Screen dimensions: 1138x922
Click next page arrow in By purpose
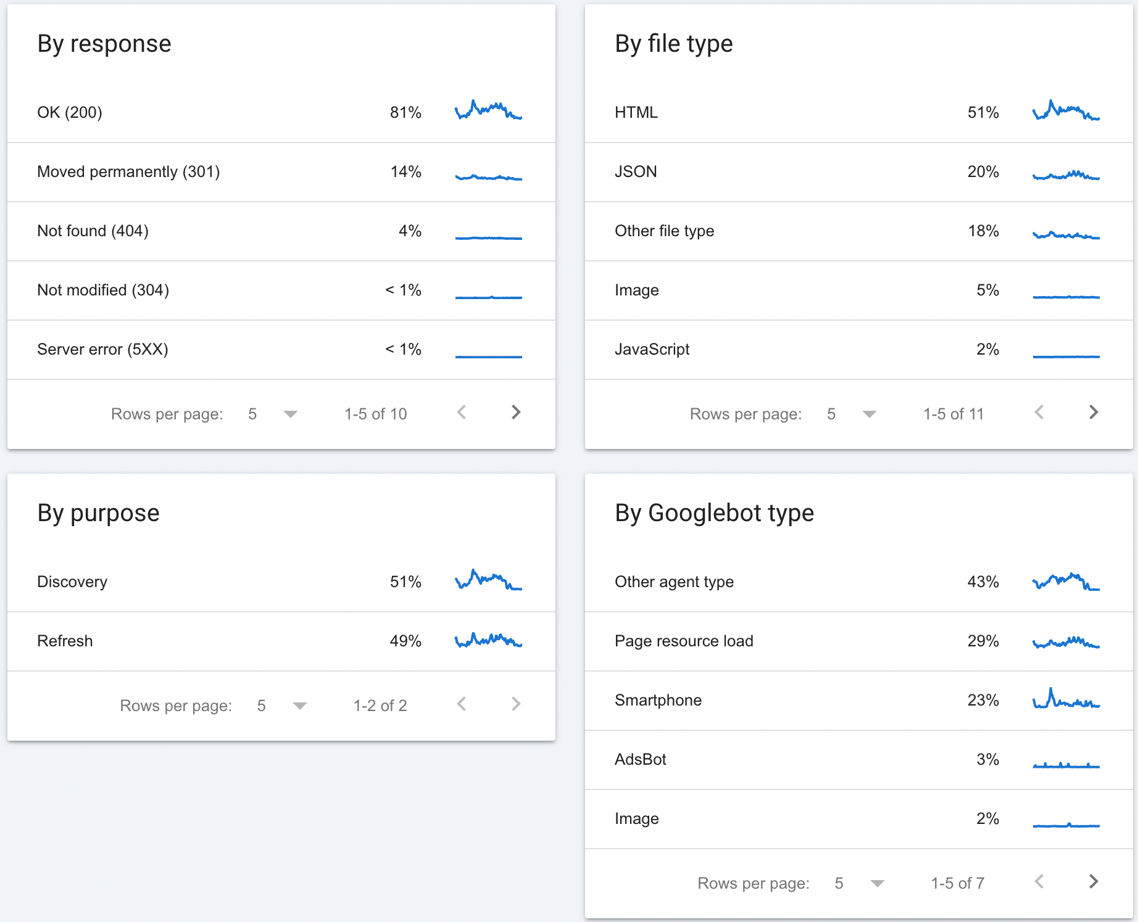(x=516, y=704)
